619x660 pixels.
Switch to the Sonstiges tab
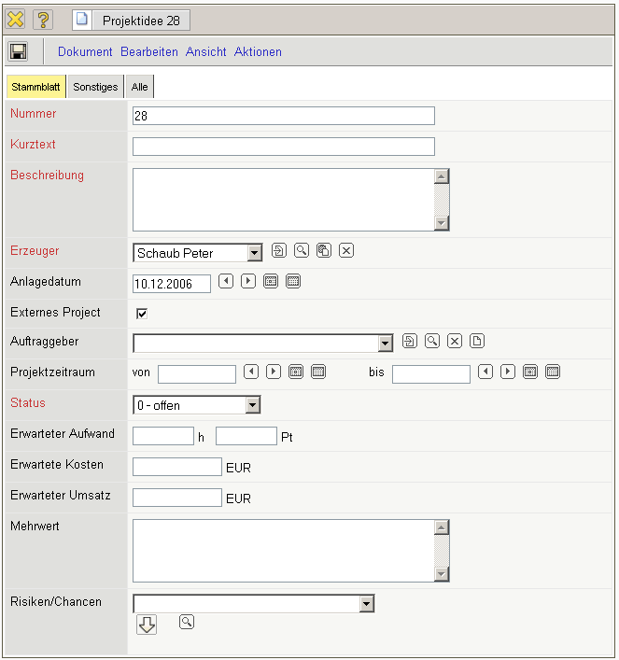(95, 87)
